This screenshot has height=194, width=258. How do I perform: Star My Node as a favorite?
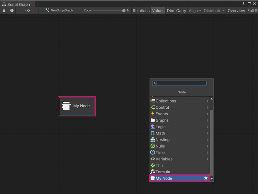tap(206, 178)
